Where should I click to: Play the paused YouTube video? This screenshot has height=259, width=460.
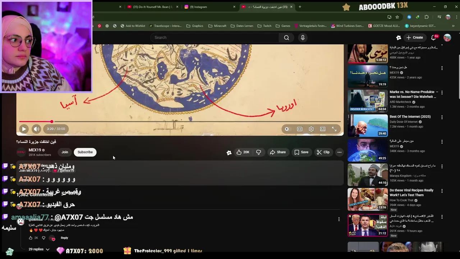pyautogui.click(x=24, y=129)
